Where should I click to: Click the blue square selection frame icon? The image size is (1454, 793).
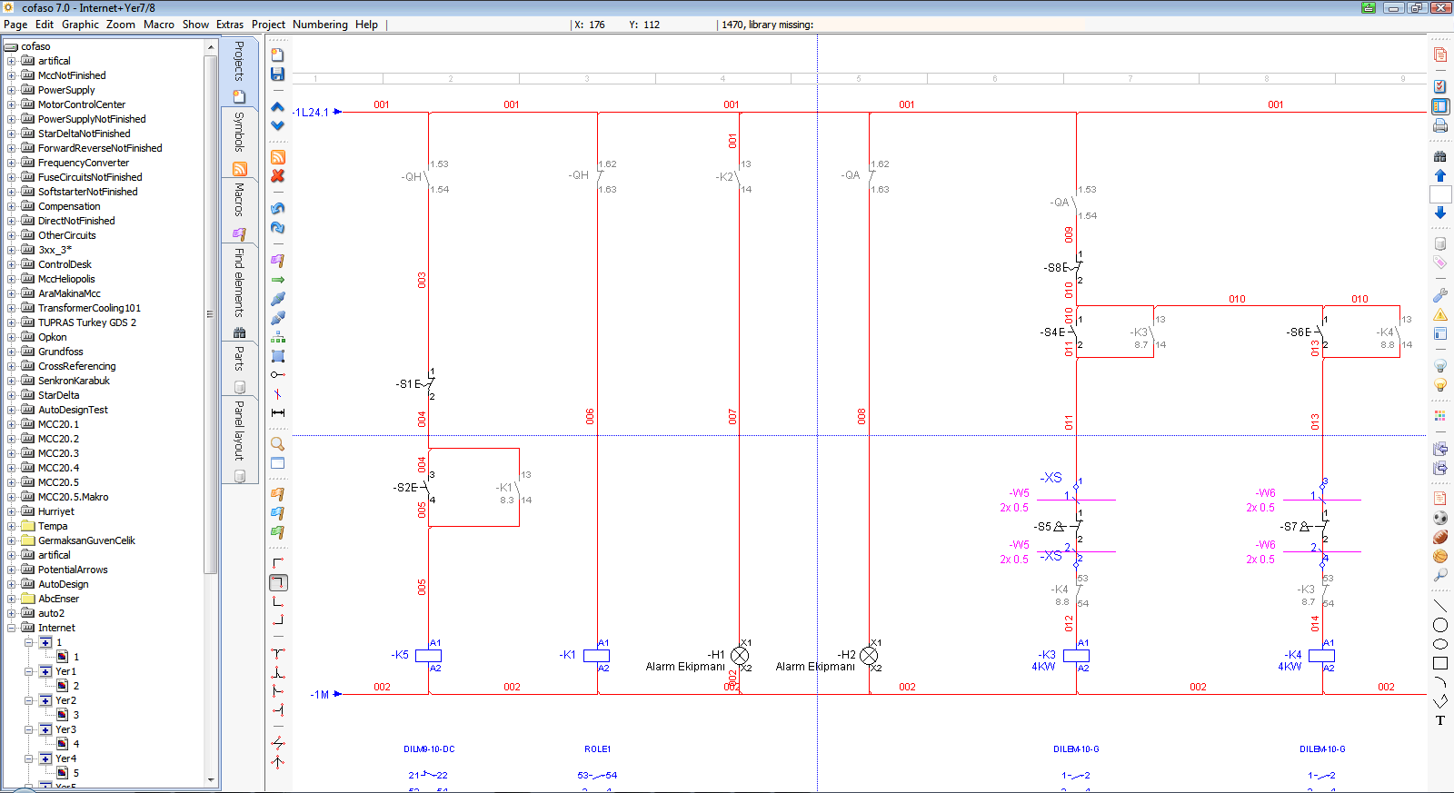click(x=277, y=356)
